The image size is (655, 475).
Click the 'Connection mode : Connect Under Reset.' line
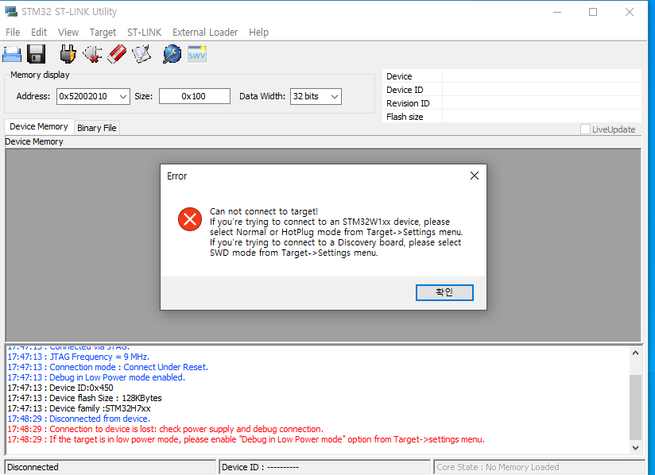point(108,367)
